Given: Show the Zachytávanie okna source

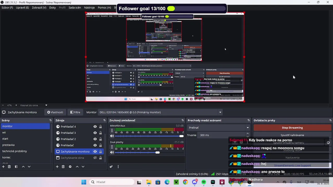Looking at the screenshot, I should (95, 158).
